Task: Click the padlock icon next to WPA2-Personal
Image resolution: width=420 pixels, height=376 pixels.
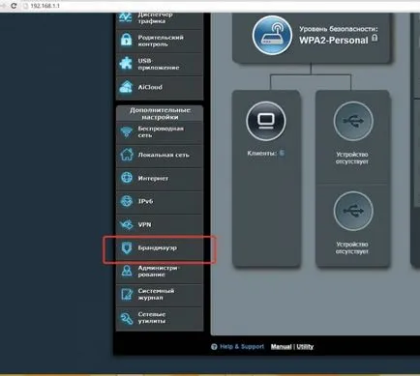Action: 375,38
